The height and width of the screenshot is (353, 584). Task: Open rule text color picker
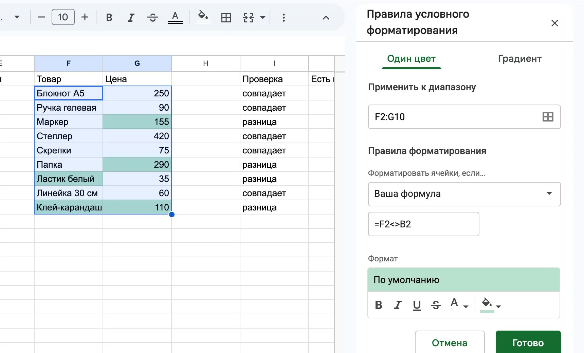(459, 303)
